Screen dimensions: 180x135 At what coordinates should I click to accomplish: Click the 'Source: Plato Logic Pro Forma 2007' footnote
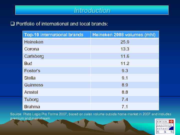click(91, 116)
